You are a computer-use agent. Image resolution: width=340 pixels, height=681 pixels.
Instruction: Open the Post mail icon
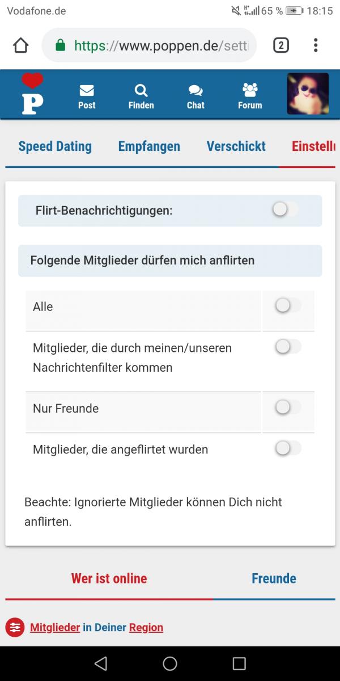pyautogui.click(x=87, y=91)
